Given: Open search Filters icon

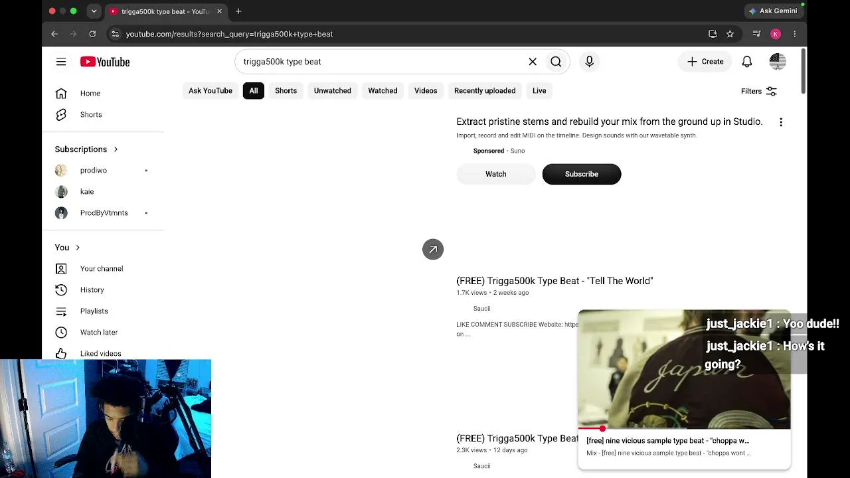Looking at the screenshot, I should pos(772,91).
